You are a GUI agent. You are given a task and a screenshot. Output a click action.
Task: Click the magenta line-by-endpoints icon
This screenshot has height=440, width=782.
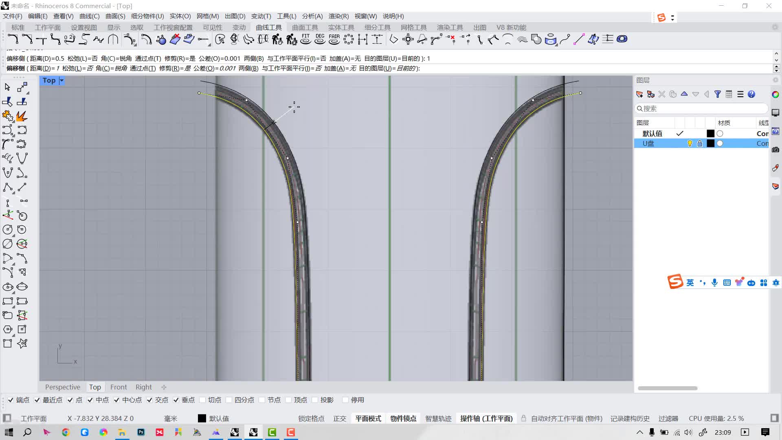[579, 39]
